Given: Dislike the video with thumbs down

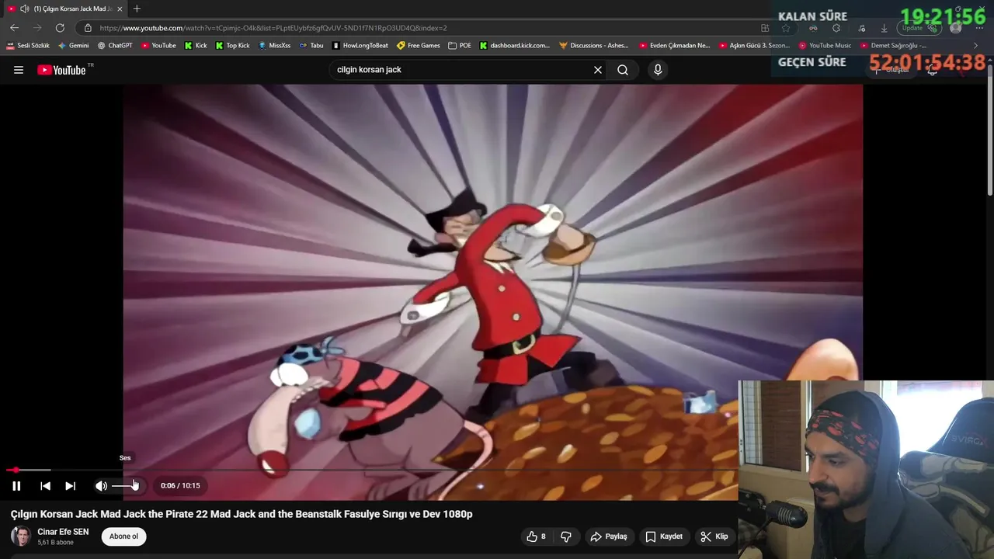Looking at the screenshot, I should coord(566,536).
